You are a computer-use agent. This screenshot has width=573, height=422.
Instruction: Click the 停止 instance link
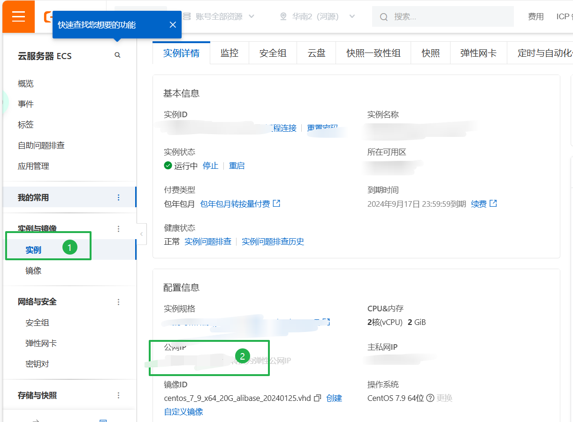tap(210, 166)
